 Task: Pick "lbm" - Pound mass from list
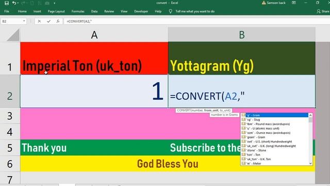coord(275,124)
